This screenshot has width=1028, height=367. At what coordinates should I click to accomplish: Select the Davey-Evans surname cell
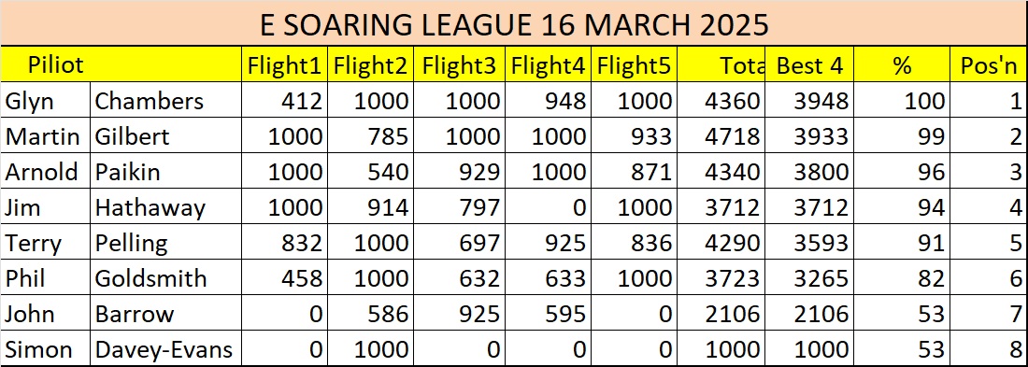coord(165,348)
